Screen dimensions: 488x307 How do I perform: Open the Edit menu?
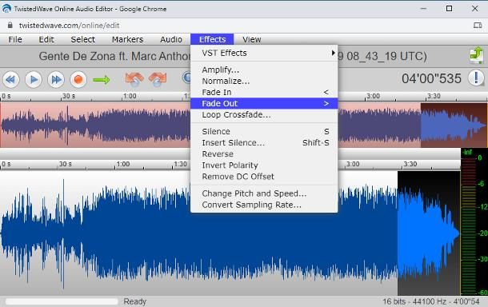pyautogui.click(x=46, y=39)
